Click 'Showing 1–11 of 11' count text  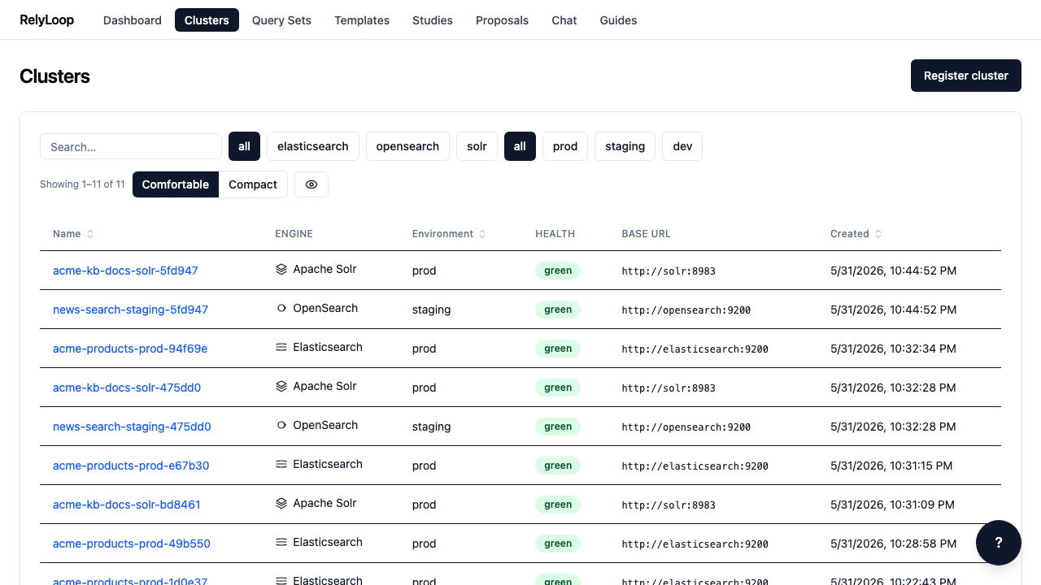pyautogui.click(x=82, y=184)
